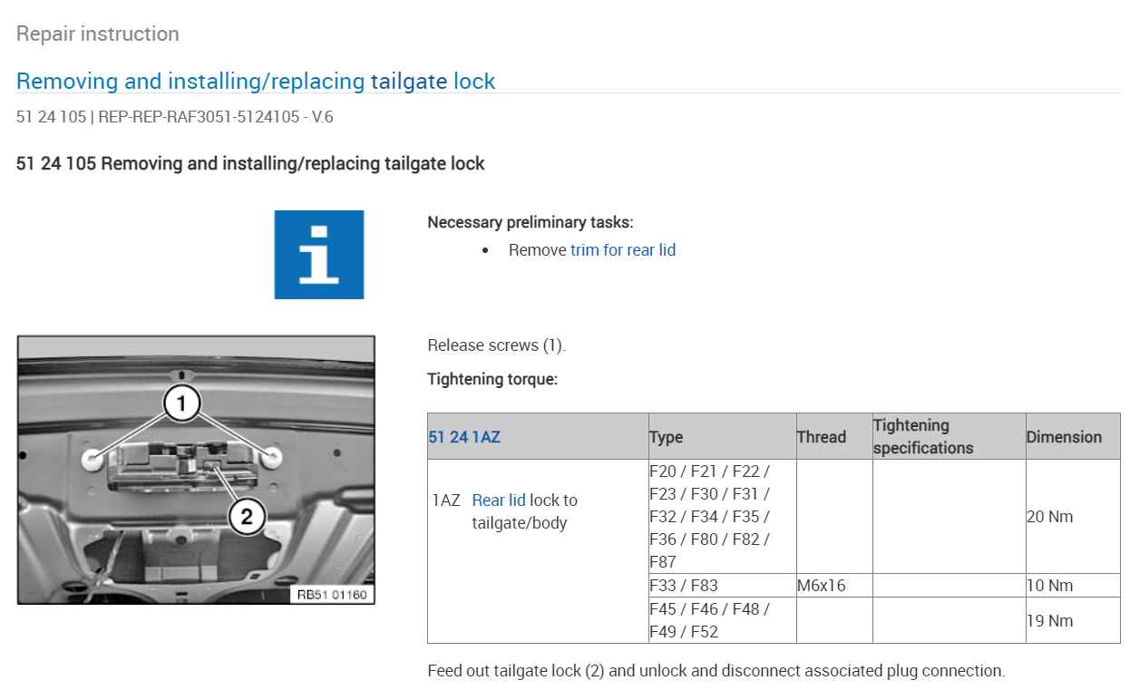Click the RB51 01160 image reference label
Screen dimensions: 1130x690
(x=331, y=595)
